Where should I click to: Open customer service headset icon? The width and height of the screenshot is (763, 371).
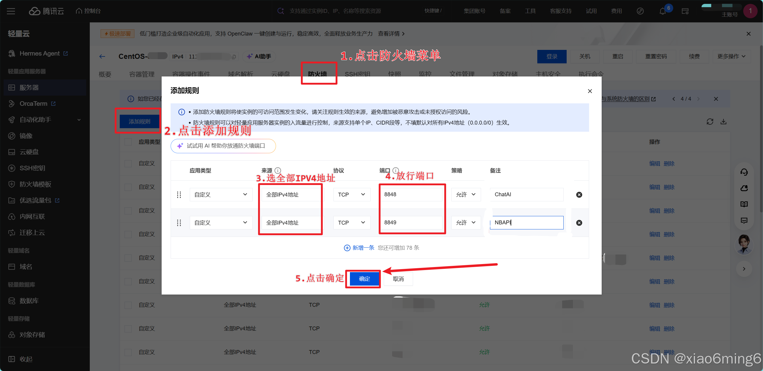[x=744, y=172]
